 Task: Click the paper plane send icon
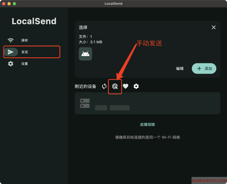(11, 52)
